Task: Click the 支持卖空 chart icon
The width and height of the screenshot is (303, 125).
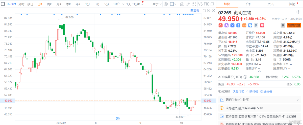Action: pyautogui.click(x=221, y=116)
